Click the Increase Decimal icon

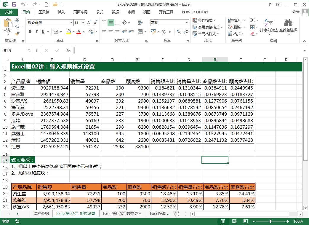pos(179,32)
